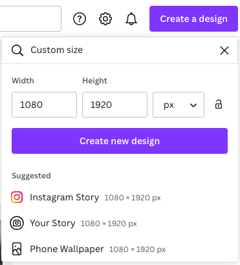Click the Create a design button
The height and width of the screenshot is (265, 240).
coord(193,19)
